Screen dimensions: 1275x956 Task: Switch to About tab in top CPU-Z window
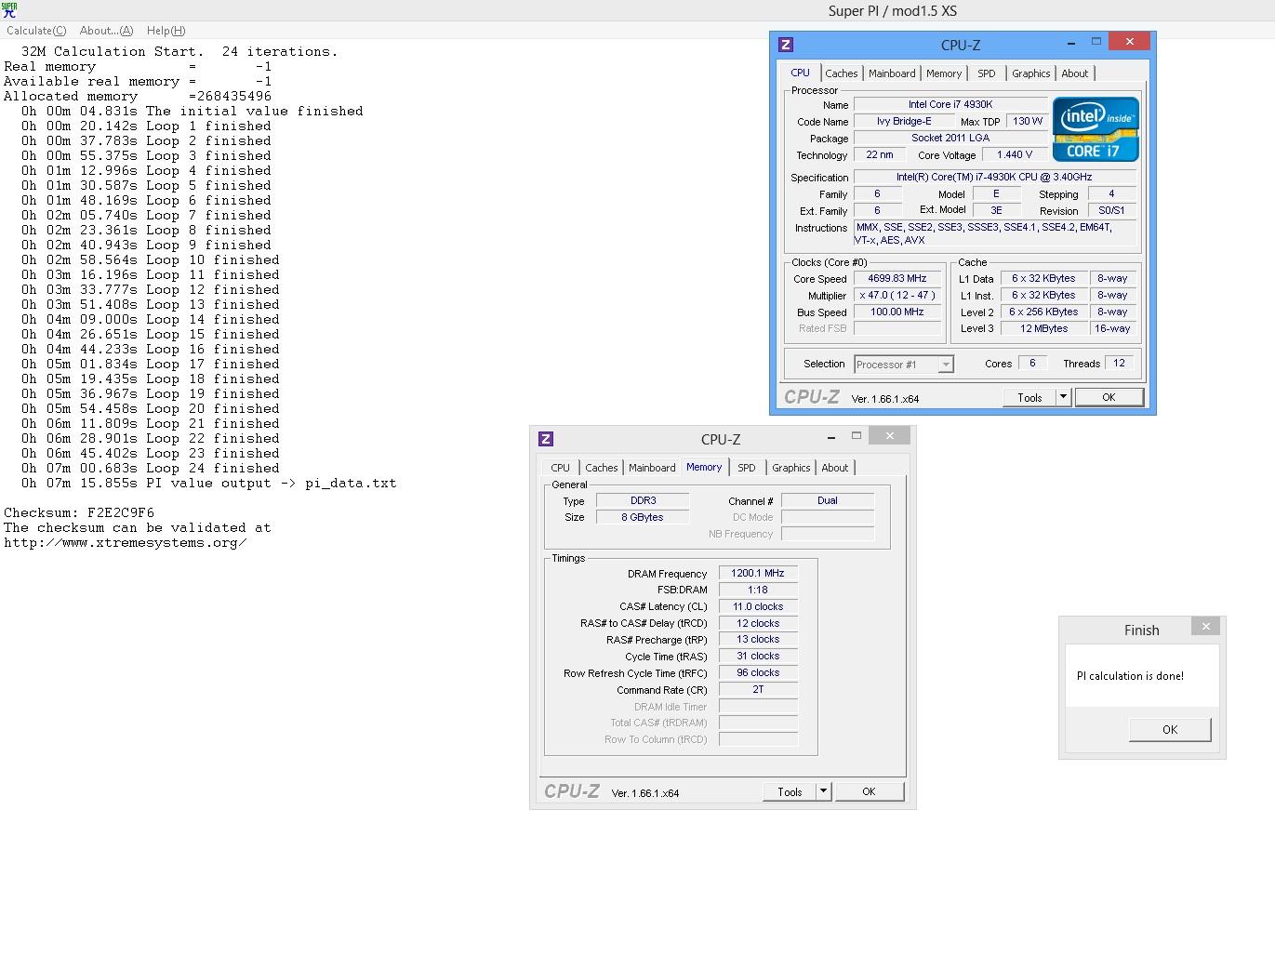(1075, 73)
